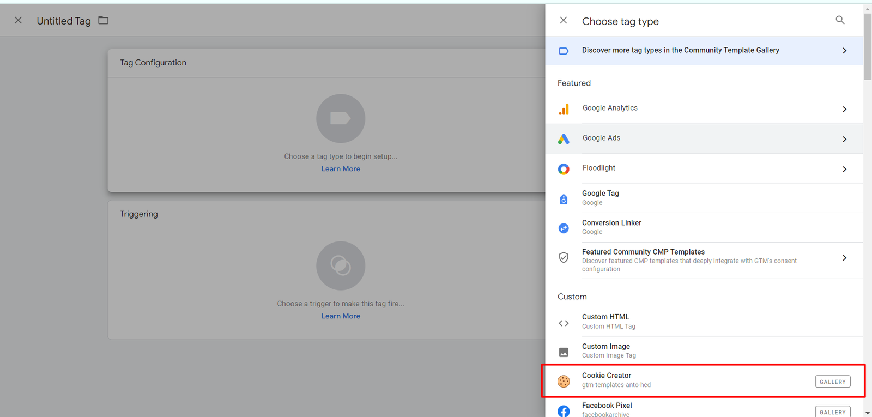Click the 'Custom Image Tag' subtitle text
Image resolution: width=872 pixels, height=417 pixels.
(x=609, y=355)
